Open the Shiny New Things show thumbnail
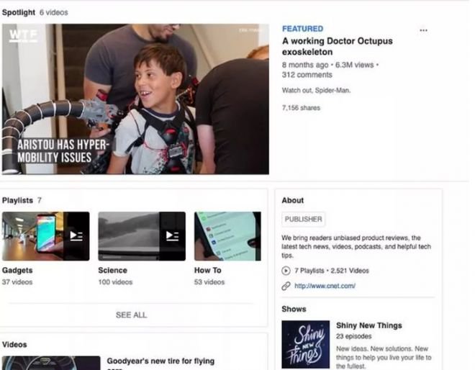Image resolution: width=475 pixels, height=370 pixels. [306, 344]
